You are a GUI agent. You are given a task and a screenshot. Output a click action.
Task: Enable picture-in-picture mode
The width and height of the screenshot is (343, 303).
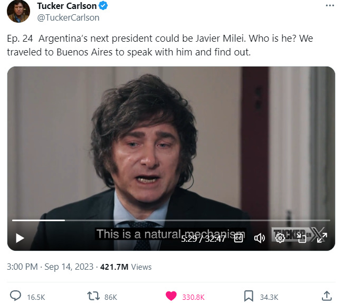pos(301,238)
